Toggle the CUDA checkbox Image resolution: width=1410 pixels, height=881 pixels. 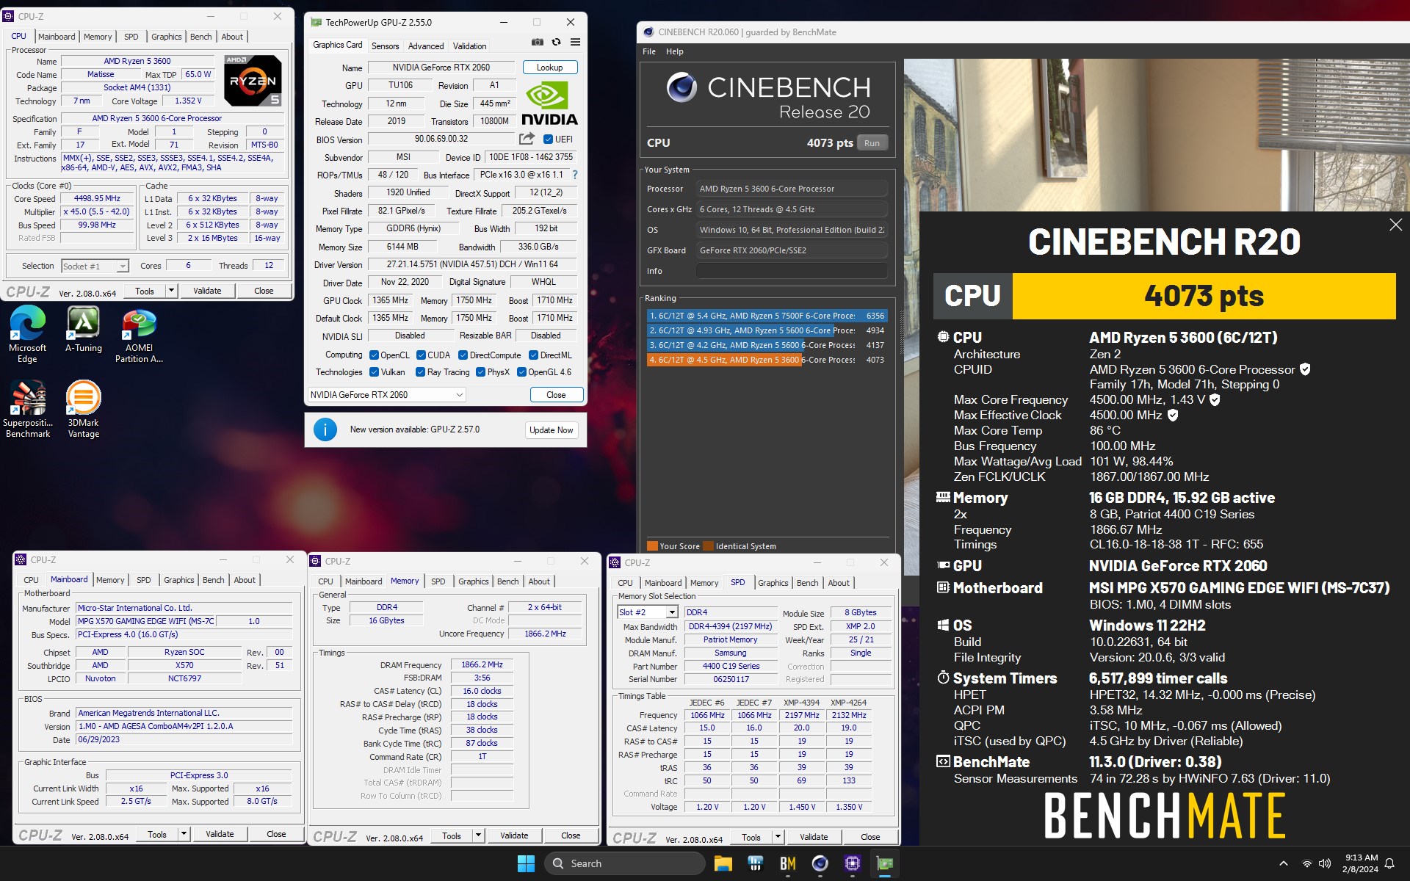pyautogui.click(x=421, y=355)
